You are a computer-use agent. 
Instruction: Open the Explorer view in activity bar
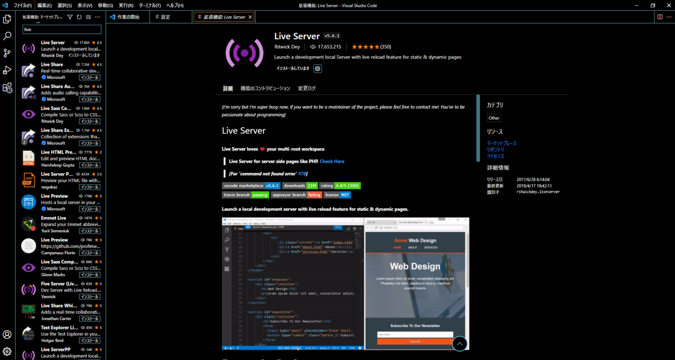7,19
